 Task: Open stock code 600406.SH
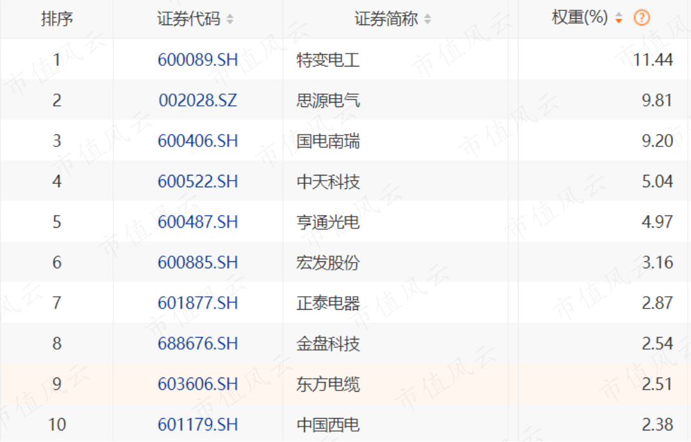[x=198, y=141]
